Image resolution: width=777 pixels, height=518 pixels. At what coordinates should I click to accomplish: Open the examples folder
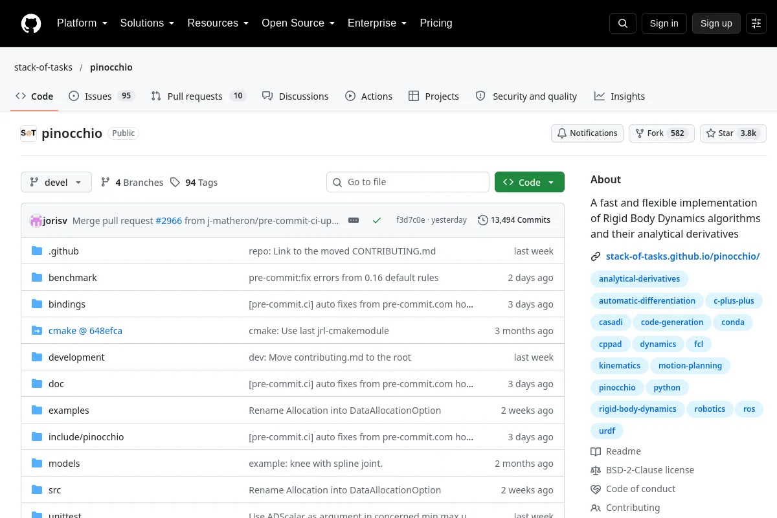point(69,411)
